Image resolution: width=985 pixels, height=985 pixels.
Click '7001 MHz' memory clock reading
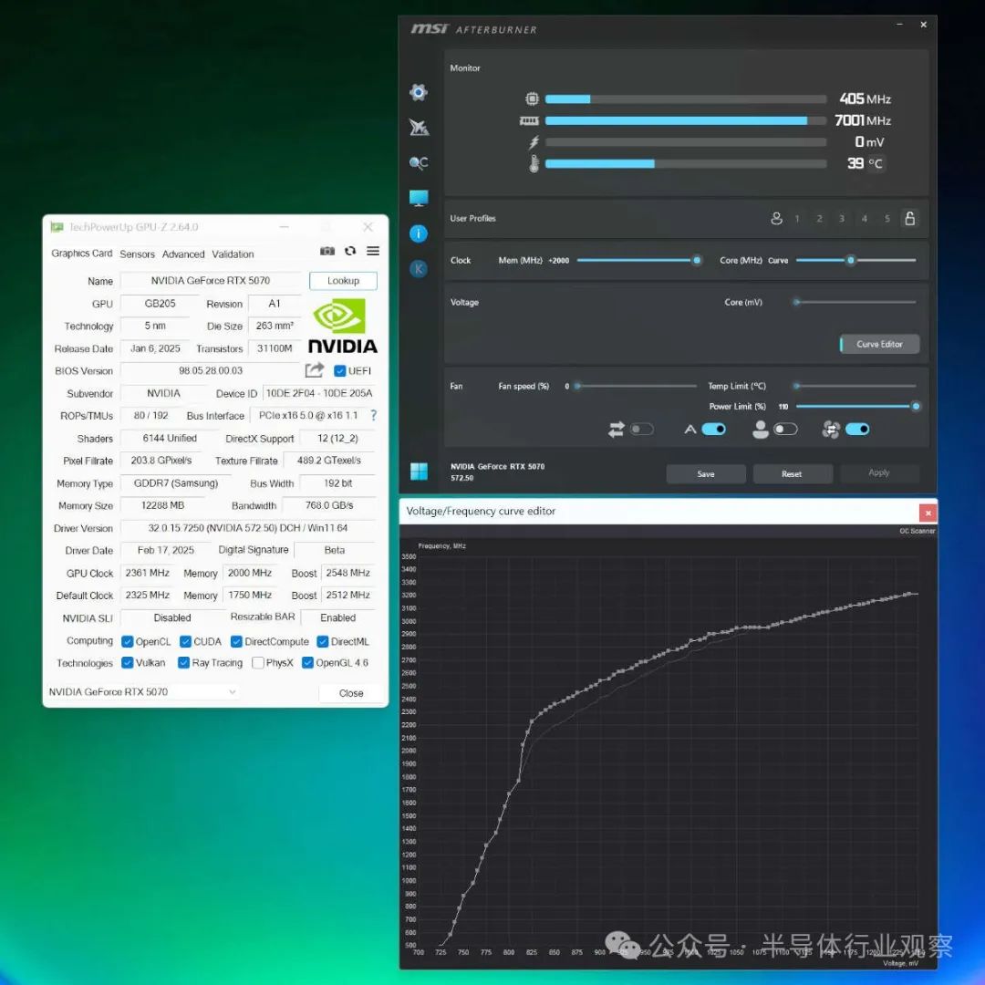(863, 120)
